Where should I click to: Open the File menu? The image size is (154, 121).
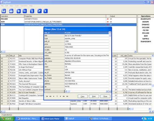[2, 6]
